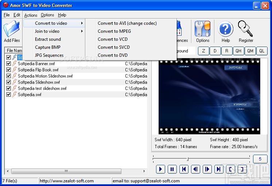Click the D button
The image size is (272, 186).
[x=215, y=51]
